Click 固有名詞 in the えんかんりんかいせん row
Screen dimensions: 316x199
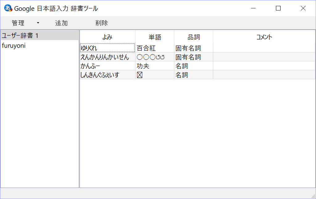tap(193, 57)
